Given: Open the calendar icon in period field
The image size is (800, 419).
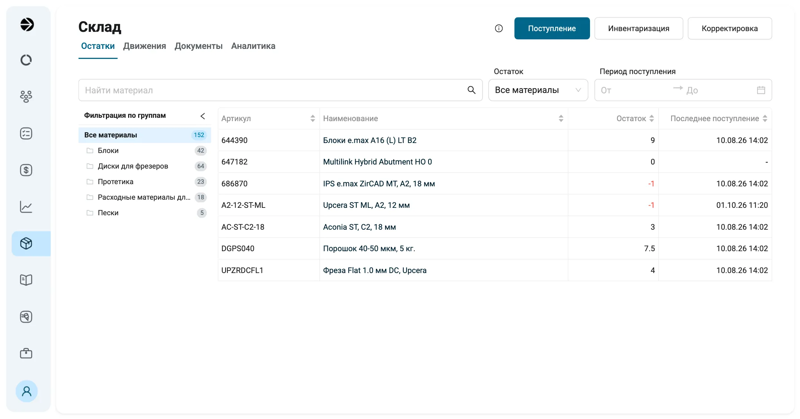Looking at the screenshot, I should (x=761, y=90).
